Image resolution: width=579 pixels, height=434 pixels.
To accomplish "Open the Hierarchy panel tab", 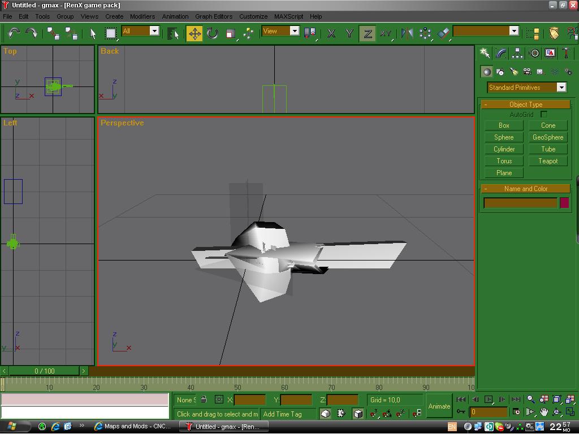I will tap(517, 53).
